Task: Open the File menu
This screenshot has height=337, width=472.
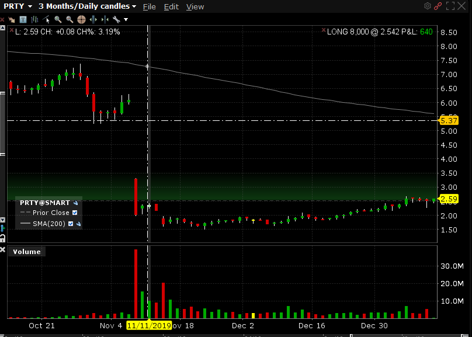Action: tap(149, 6)
